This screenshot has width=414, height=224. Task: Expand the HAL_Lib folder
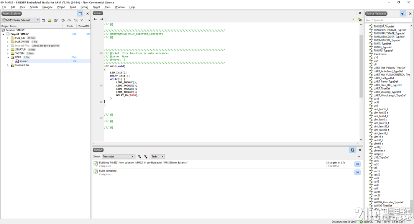point(8,38)
